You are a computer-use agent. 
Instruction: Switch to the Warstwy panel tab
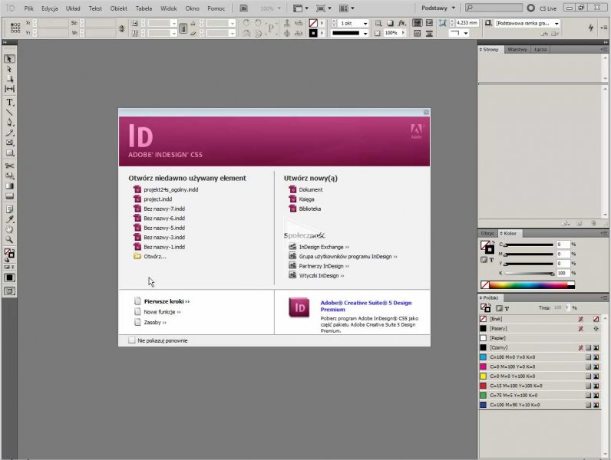pyautogui.click(x=517, y=49)
